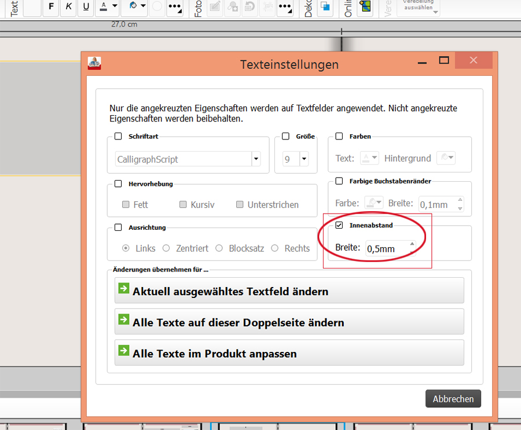The width and height of the screenshot is (521, 430).
Task: Open the Hintergrund color picker
Action: pos(446,158)
